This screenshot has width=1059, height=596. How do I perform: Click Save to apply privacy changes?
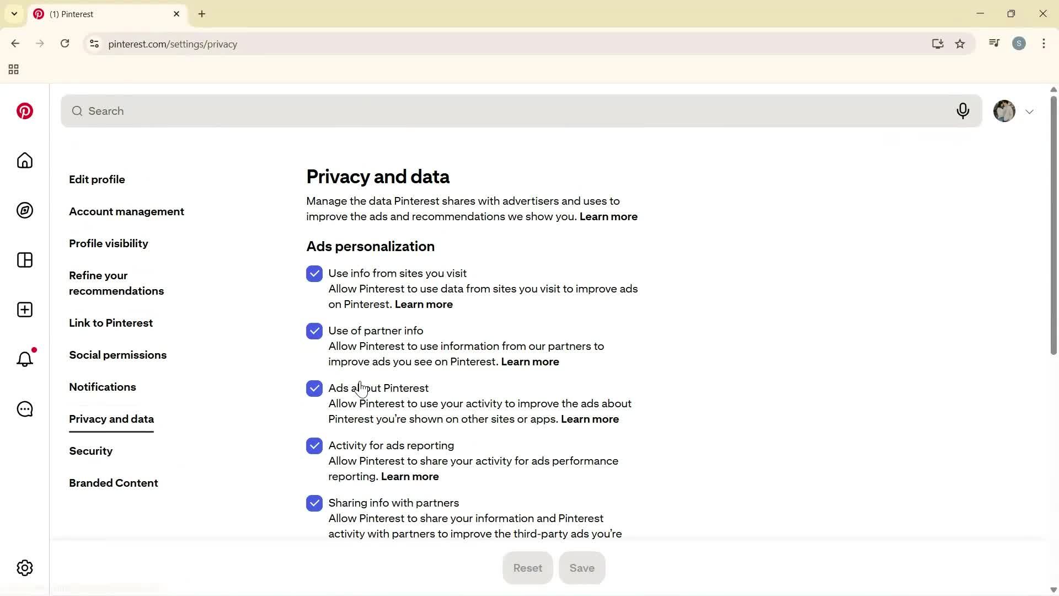pyautogui.click(x=581, y=567)
